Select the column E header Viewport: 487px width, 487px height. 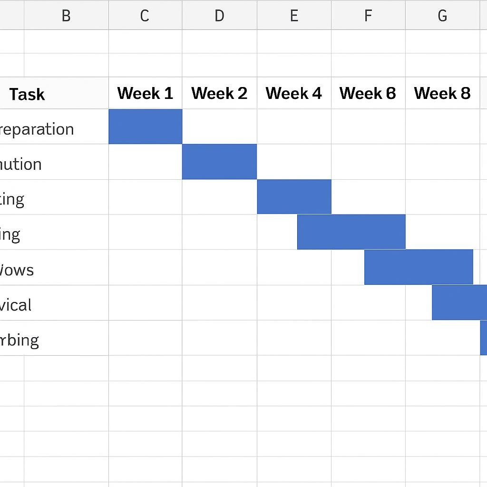[x=294, y=15]
